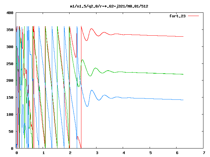Click the red legend line sample
The image size is (210, 157).
[x=193, y=16]
